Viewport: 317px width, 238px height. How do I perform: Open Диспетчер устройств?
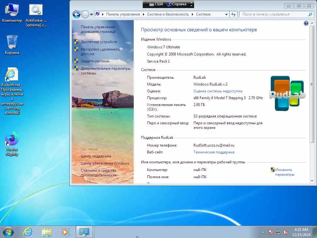coord(99,42)
